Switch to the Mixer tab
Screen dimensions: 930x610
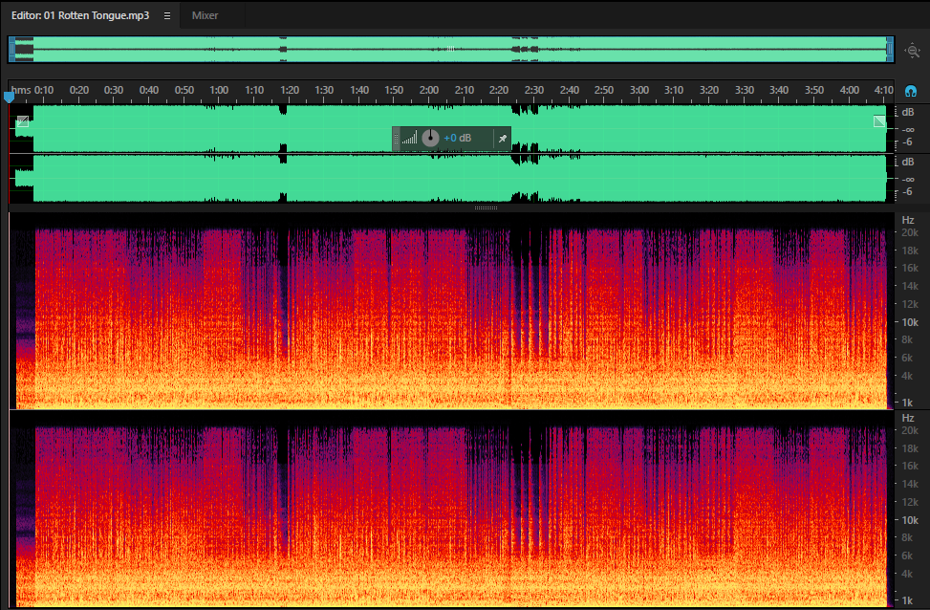[205, 15]
